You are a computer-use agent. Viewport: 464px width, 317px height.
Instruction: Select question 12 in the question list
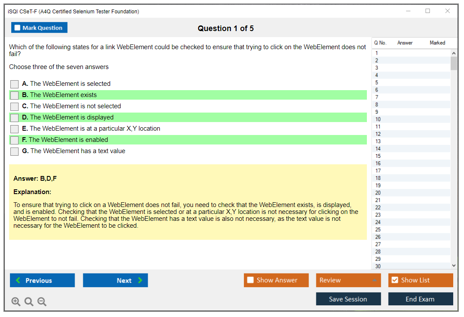click(378, 134)
